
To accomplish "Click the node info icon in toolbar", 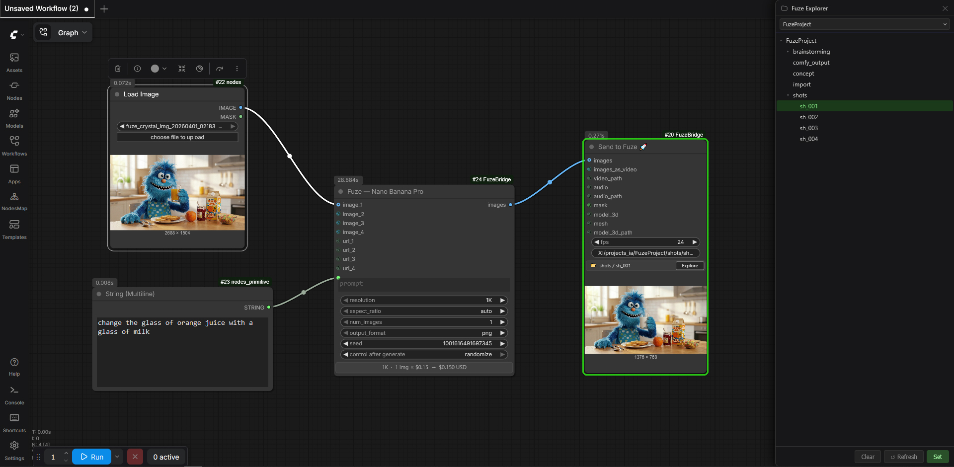I will coord(138,69).
